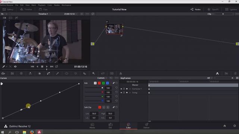The width and height of the screenshot is (239, 134).
Task: Switch to the Edit page
Action: coord(111,126)
